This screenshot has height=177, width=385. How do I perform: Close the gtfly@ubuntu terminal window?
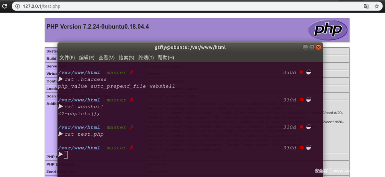[318, 47]
